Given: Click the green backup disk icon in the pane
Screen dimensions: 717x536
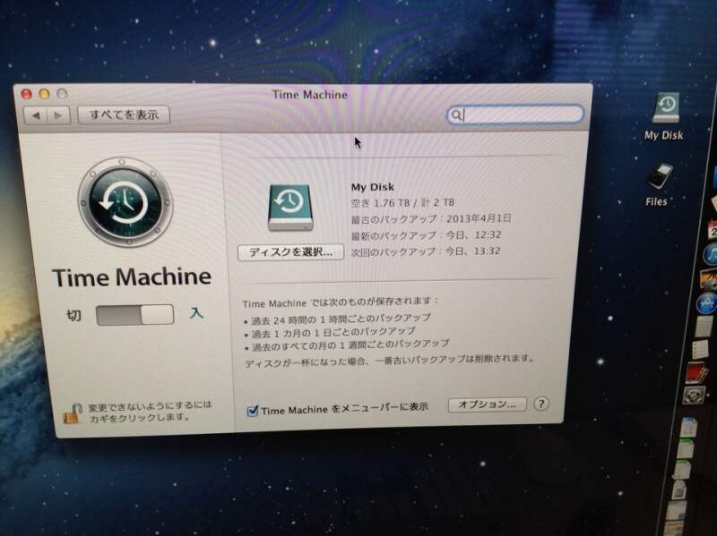Looking at the screenshot, I should 289,207.
